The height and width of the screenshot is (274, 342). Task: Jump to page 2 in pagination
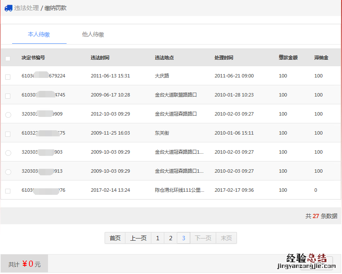tap(171, 238)
